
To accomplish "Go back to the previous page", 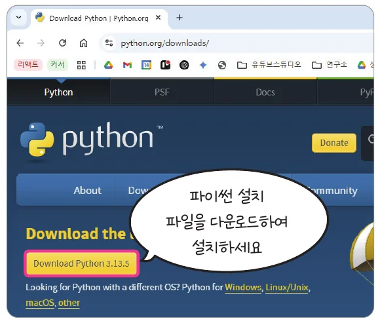I will click(x=20, y=43).
